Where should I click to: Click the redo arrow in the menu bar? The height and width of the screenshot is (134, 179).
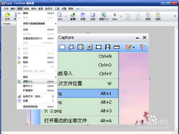tap(82, 9)
